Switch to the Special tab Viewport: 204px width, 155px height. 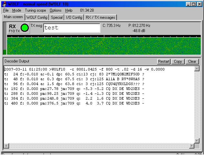click(x=56, y=17)
